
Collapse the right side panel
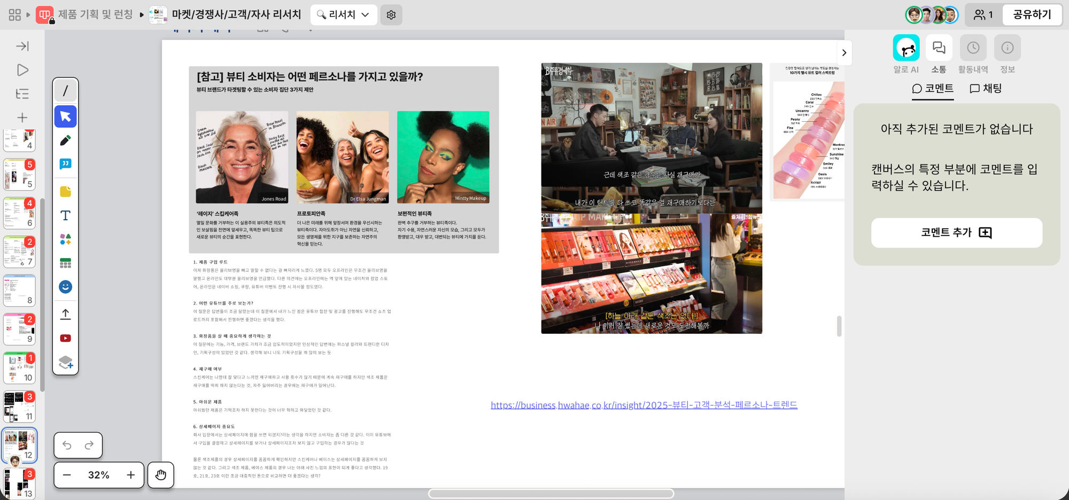pyautogui.click(x=844, y=52)
